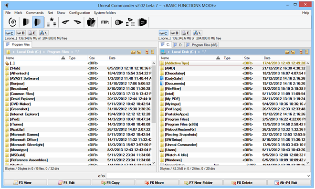This screenshot has height=189, width=315.
Task: Click the [CodySafe] blue folder icon
Action: (x=162, y=78)
